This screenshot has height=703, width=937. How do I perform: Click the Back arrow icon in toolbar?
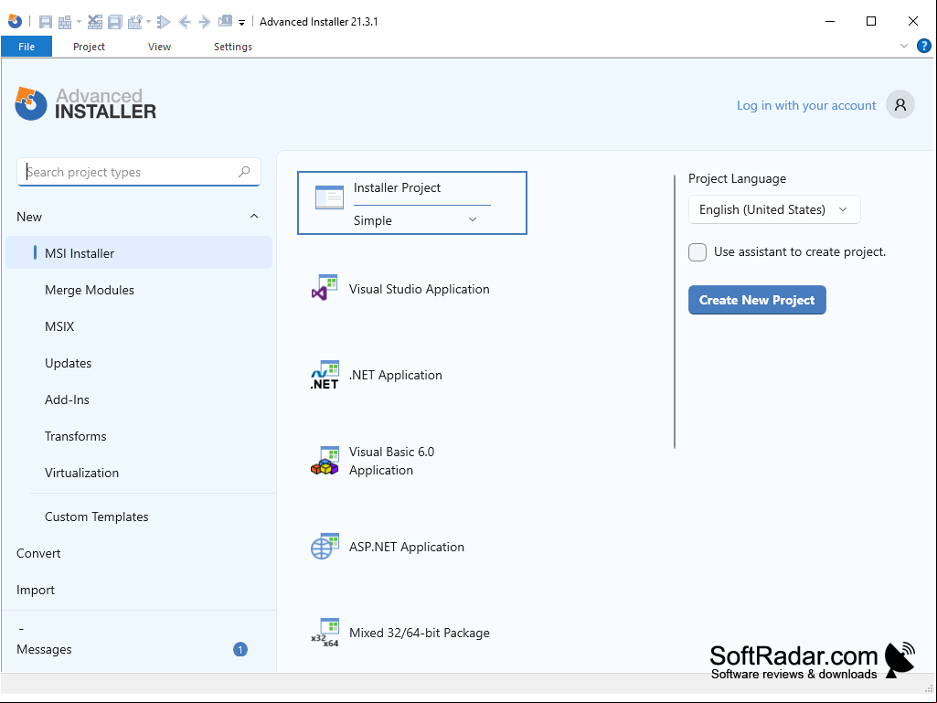coord(185,22)
